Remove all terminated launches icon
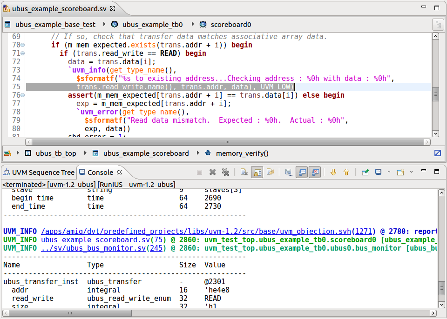The image size is (447, 319). point(225,172)
